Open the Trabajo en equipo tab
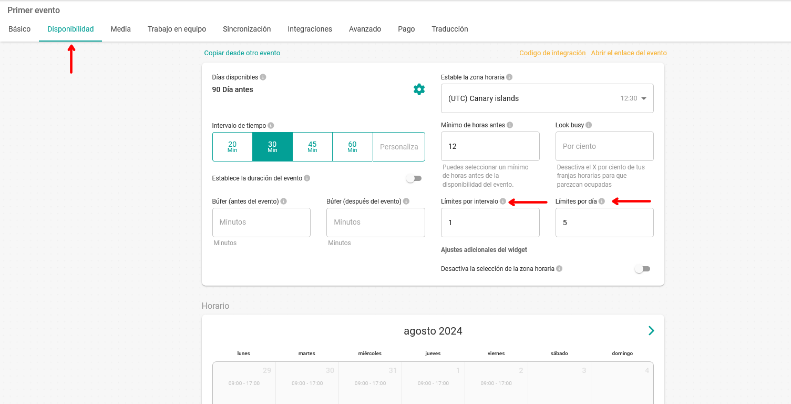Image resolution: width=791 pixels, height=404 pixels. (x=177, y=29)
